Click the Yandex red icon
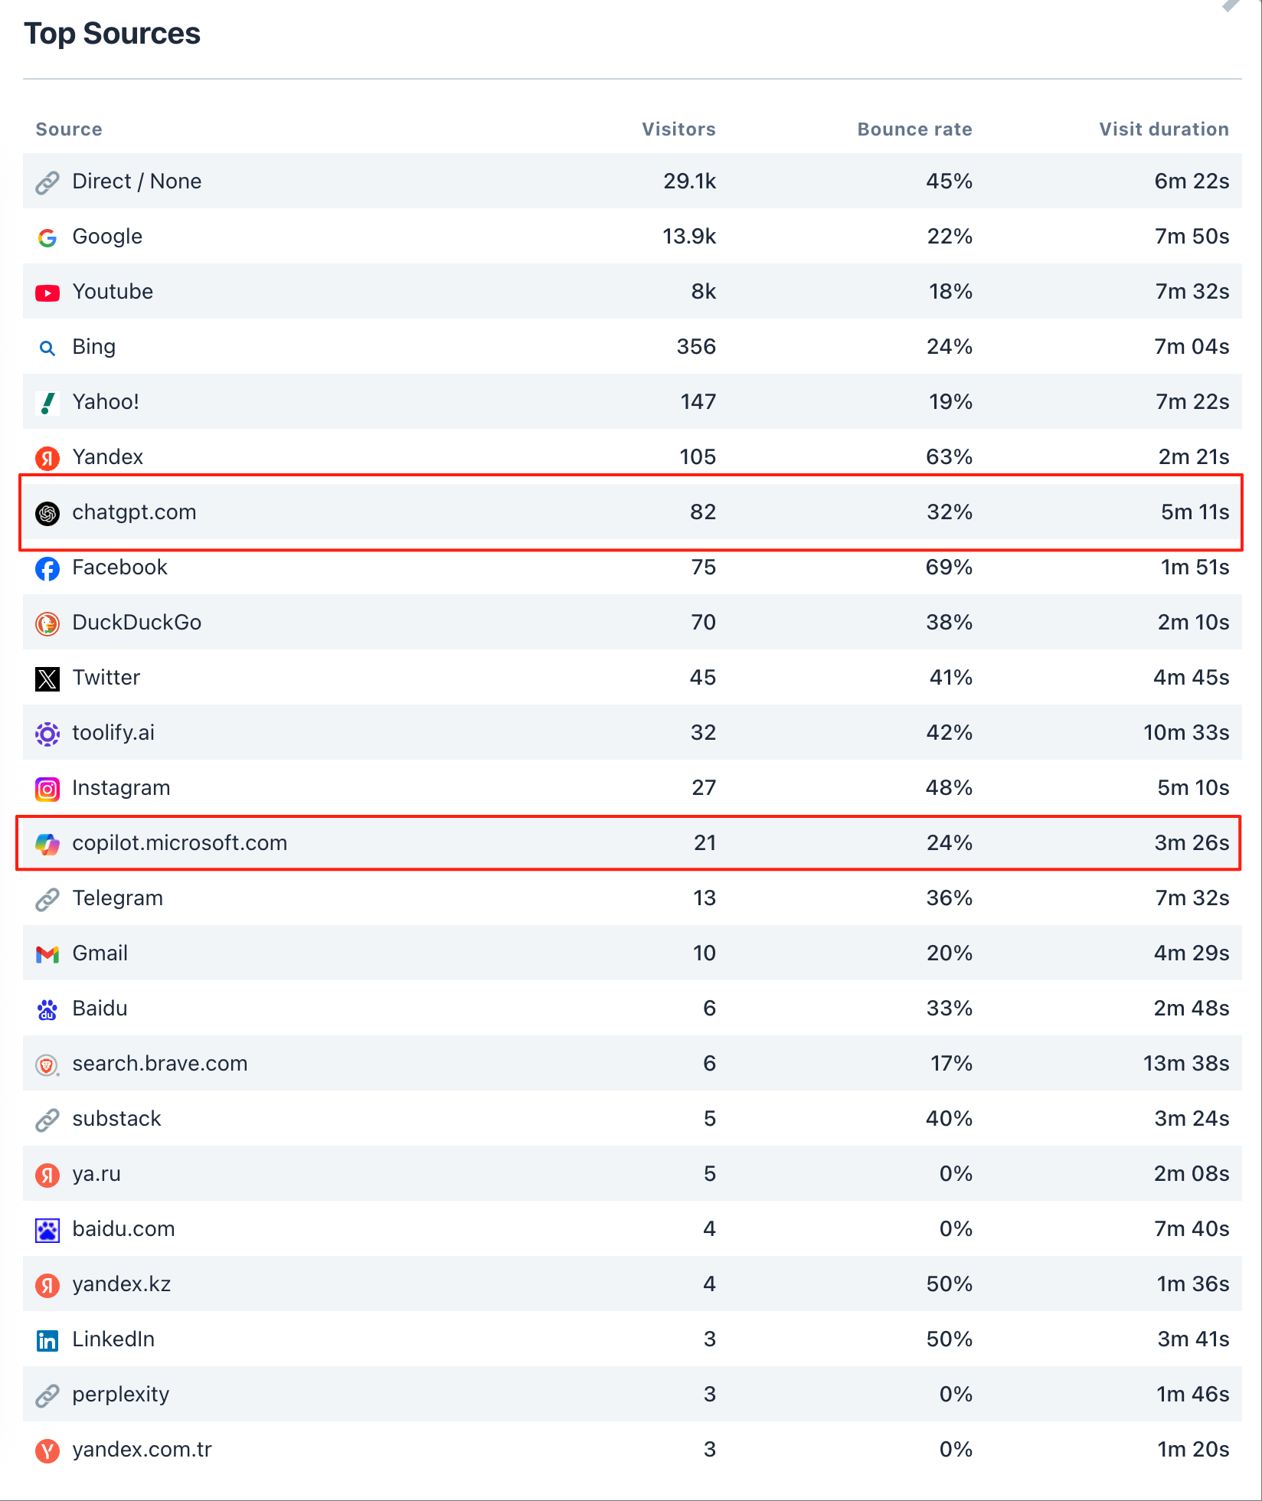The width and height of the screenshot is (1262, 1501). click(x=47, y=458)
